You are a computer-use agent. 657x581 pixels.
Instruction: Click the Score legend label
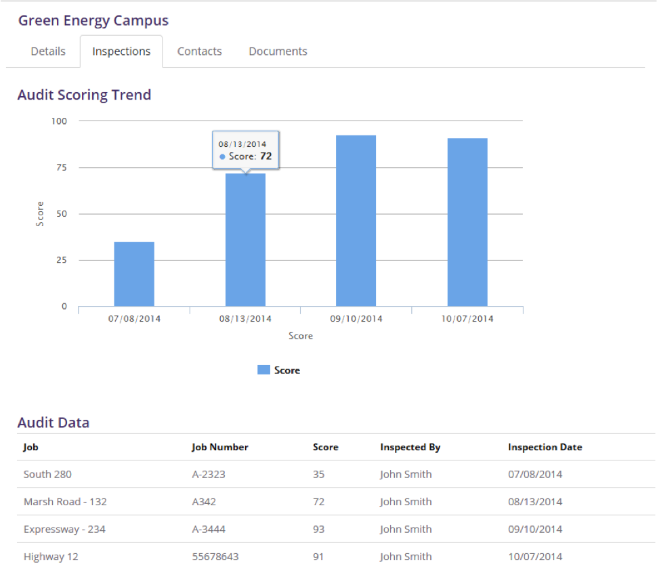(x=287, y=370)
